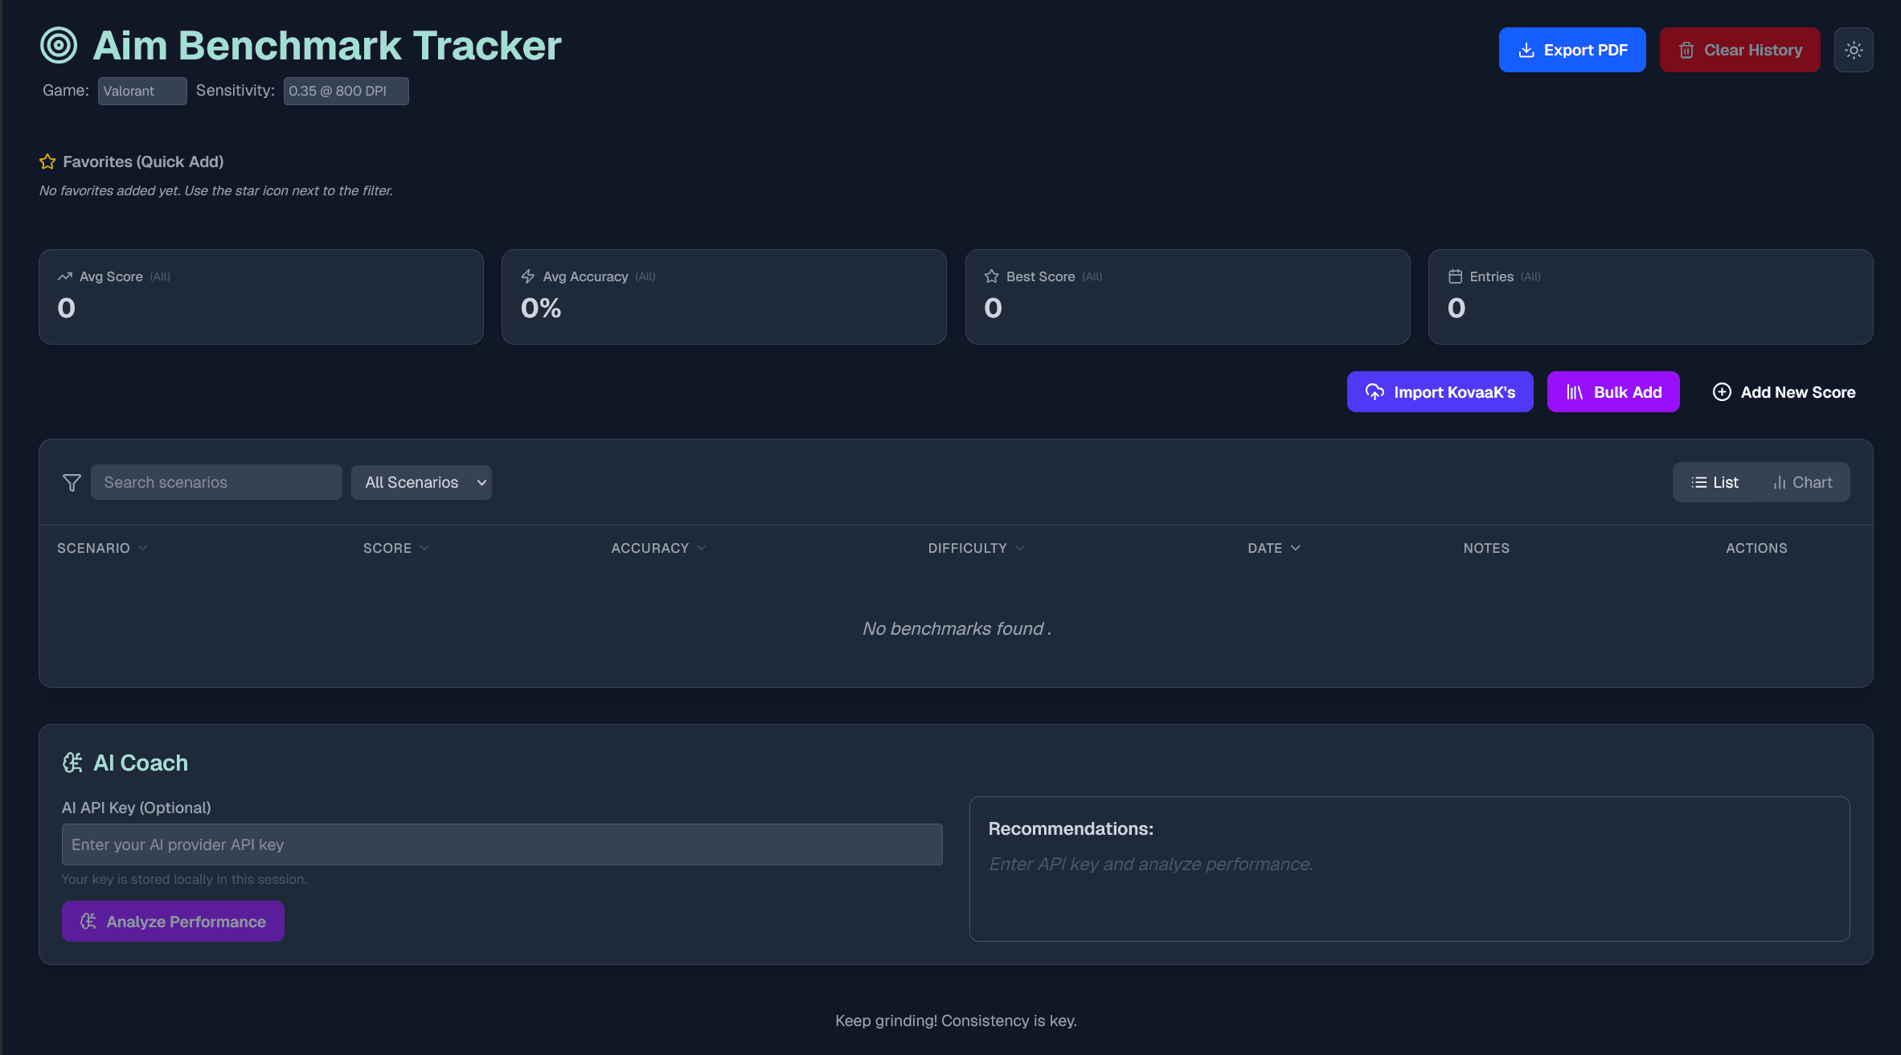The image size is (1901, 1055).
Task: Open the All Scenarios dropdown
Action: pos(421,482)
